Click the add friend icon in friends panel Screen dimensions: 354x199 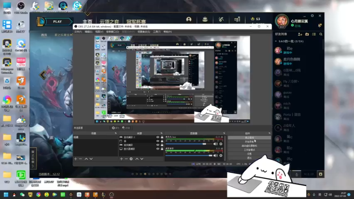pos(300,34)
